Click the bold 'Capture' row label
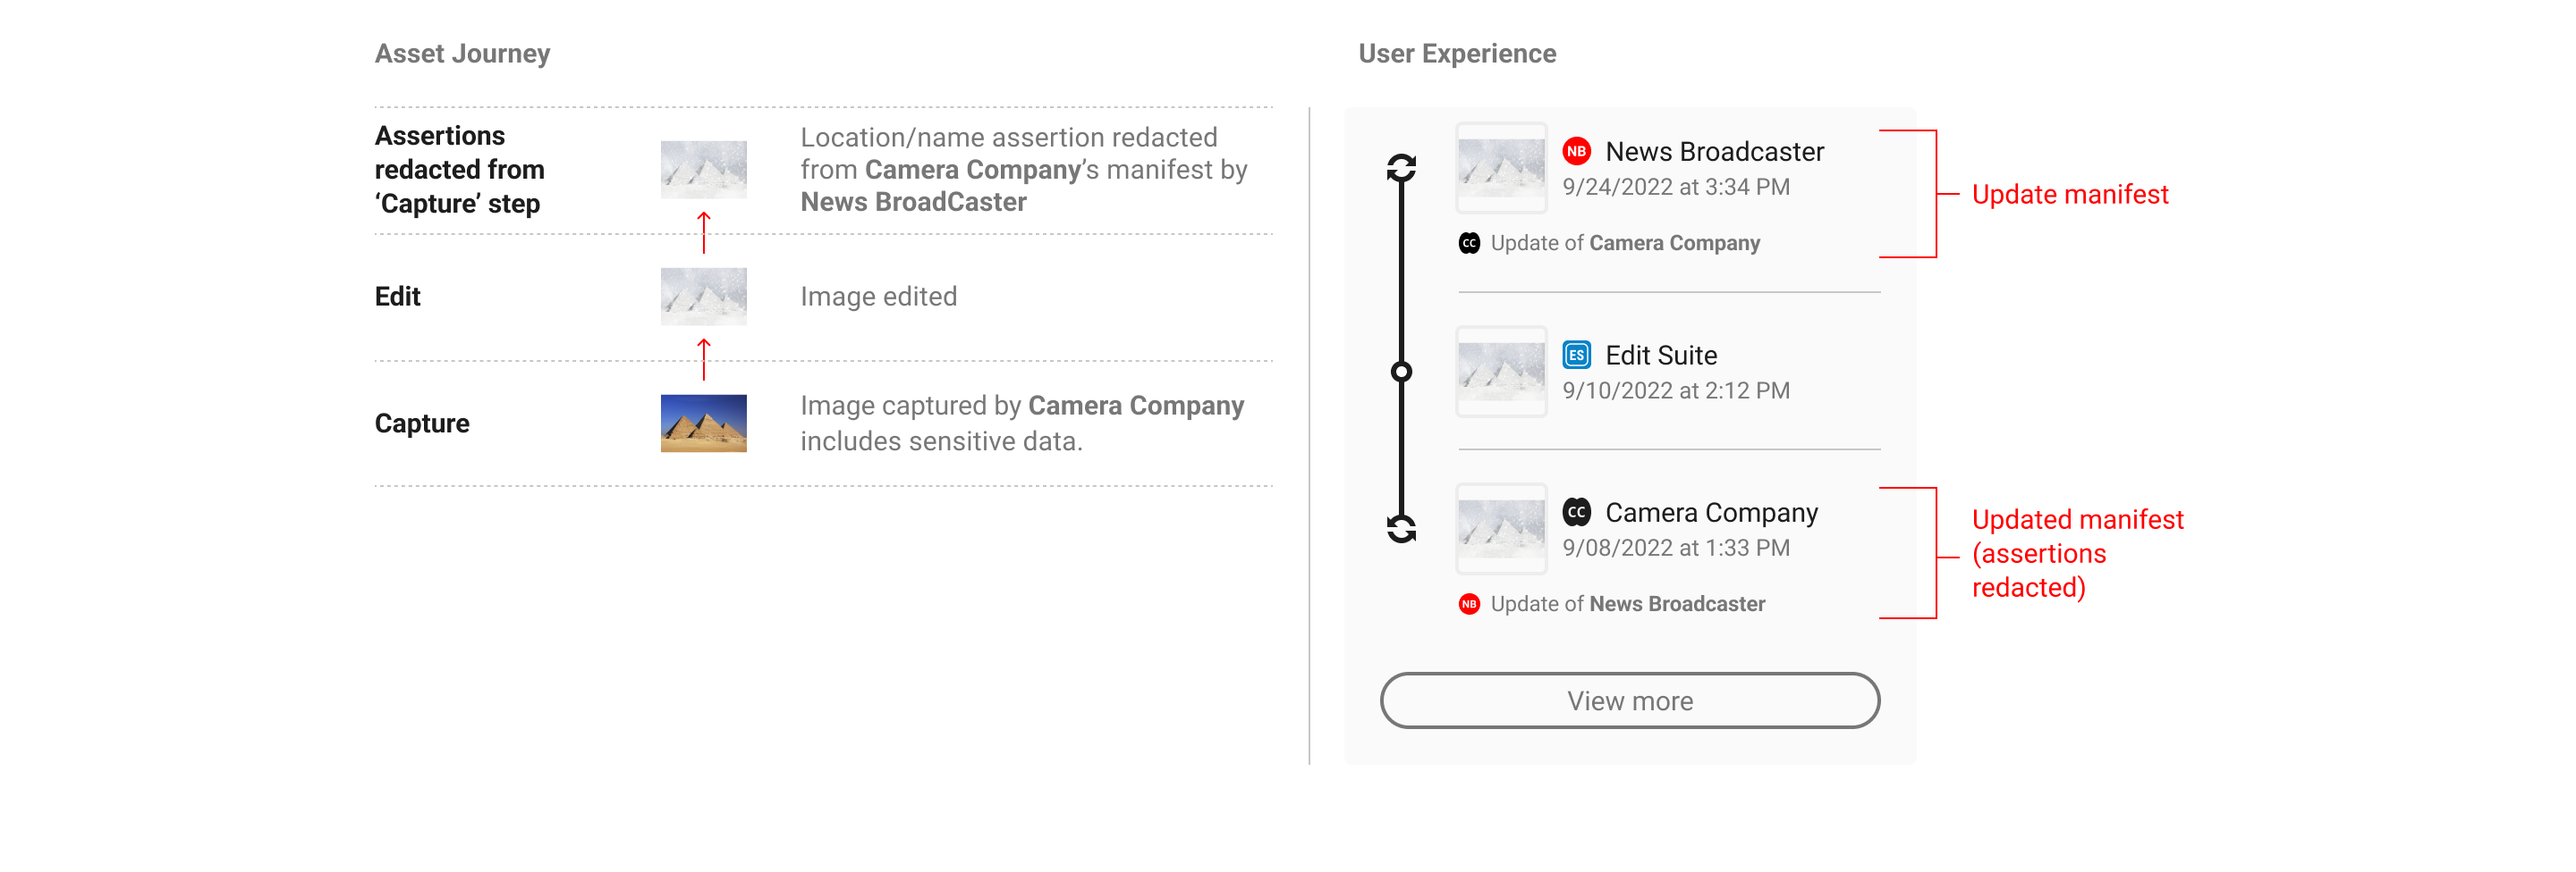Image resolution: width=2576 pixels, height=872 pixels. [421, 423]
